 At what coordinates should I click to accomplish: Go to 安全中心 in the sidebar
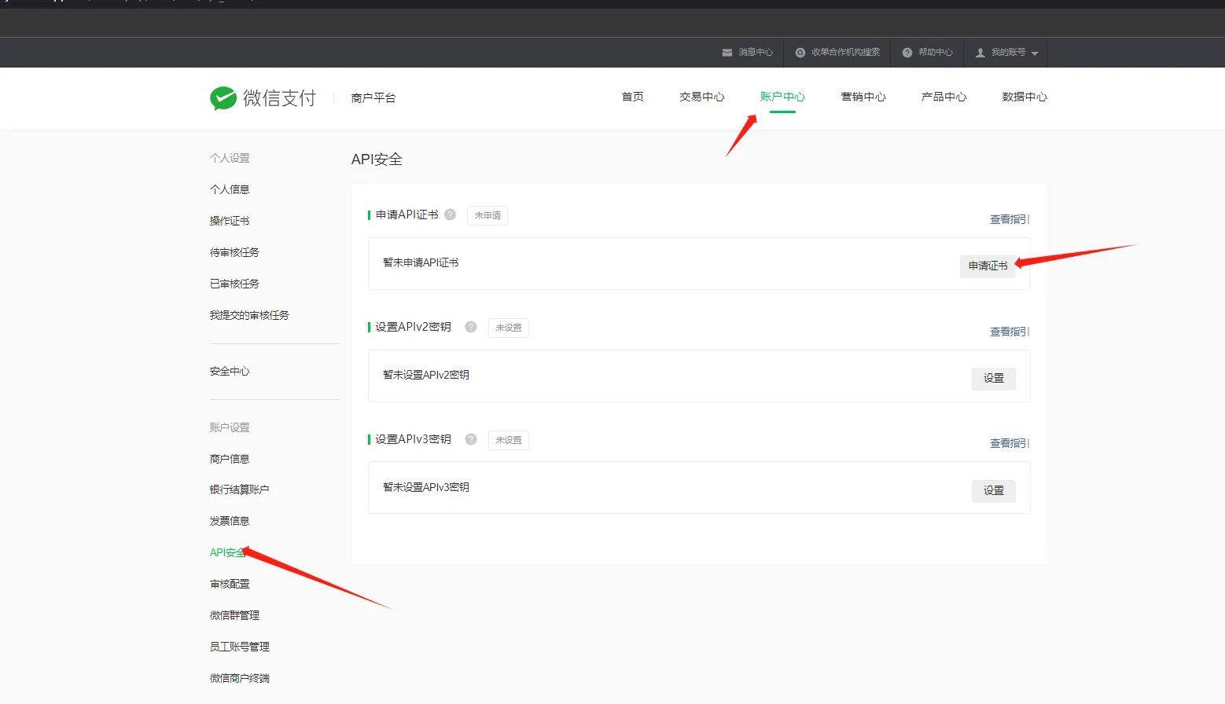(230, 371)
